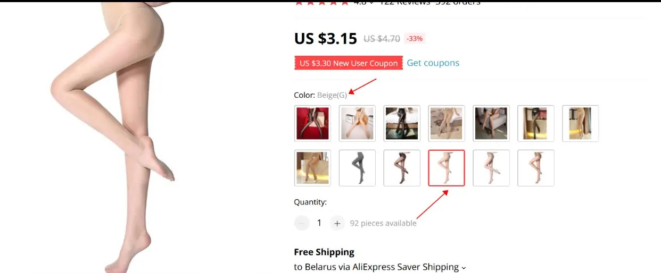Select the fifth swatch with white sofa
661x273 pixels.
tap(491, 123)
